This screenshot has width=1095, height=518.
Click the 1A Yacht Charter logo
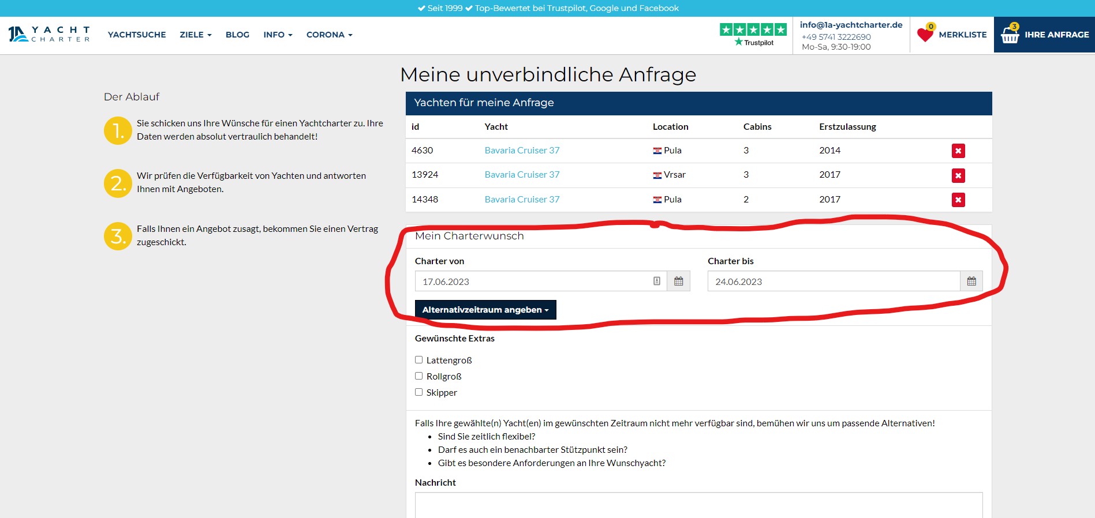49,35
